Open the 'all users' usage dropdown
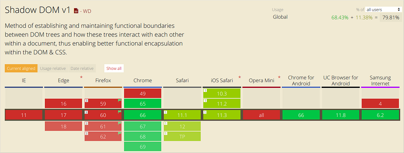404x153 pixels. pos(382,10)
